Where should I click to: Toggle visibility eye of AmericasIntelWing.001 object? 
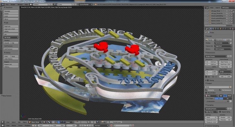tap(227, 18)
